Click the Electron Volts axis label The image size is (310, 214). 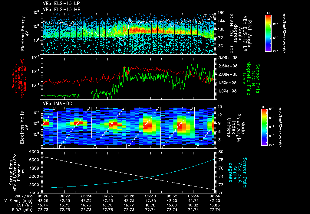click(24, 128)
